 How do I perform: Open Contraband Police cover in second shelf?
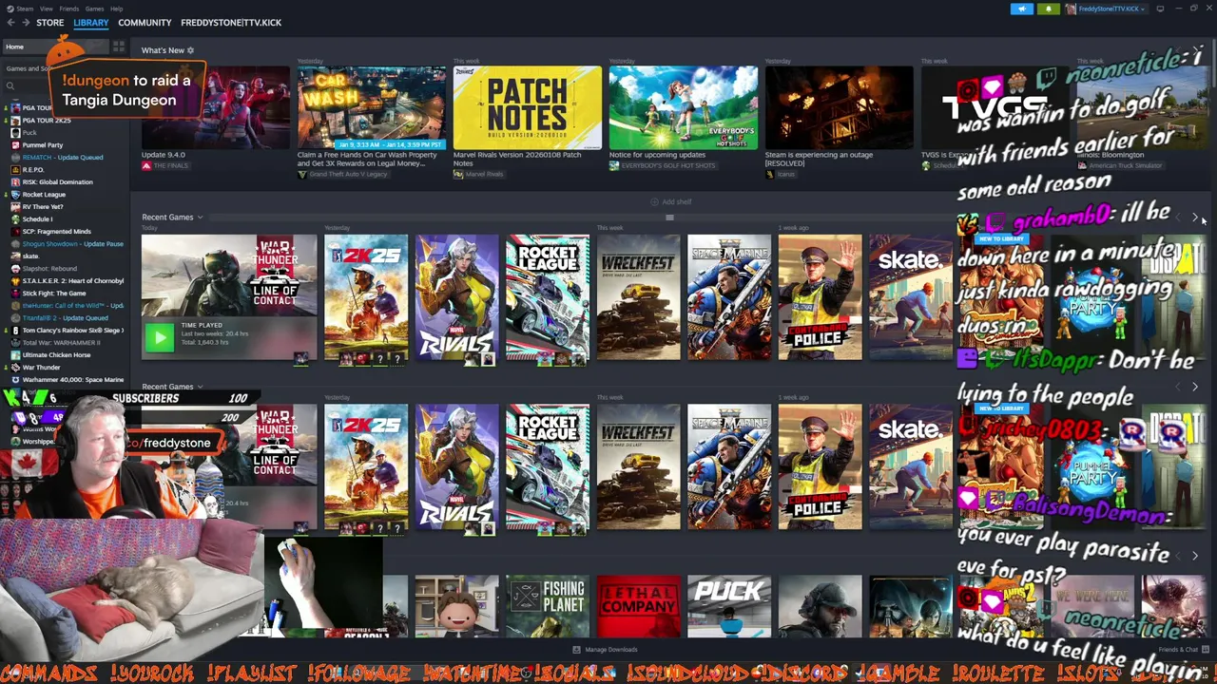(820, 467)
